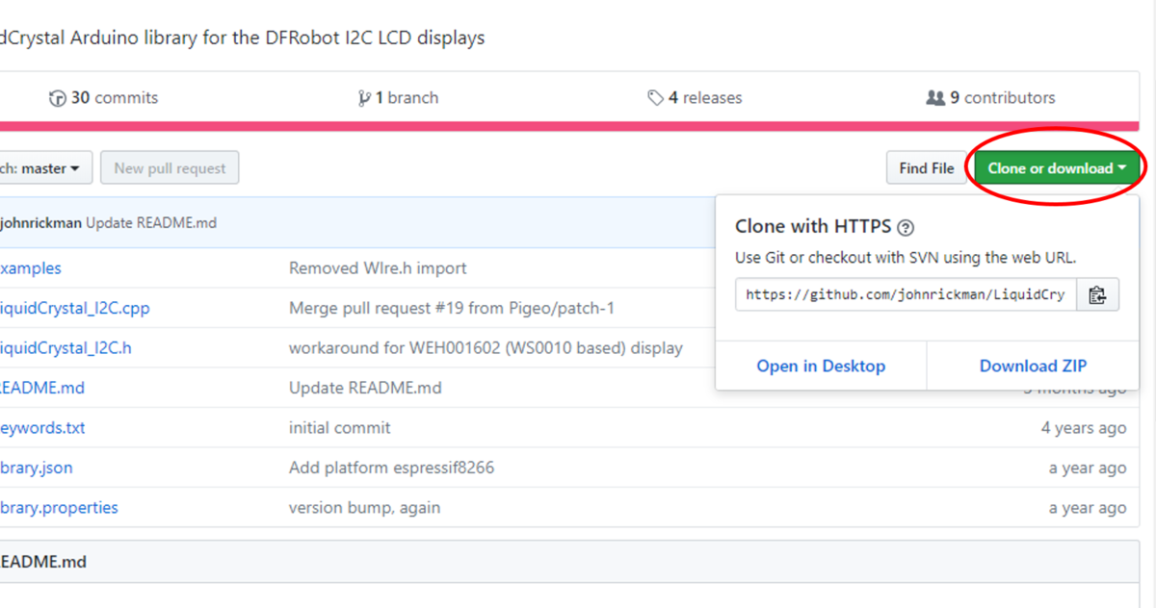Click the New pull request button

(170, 168)
